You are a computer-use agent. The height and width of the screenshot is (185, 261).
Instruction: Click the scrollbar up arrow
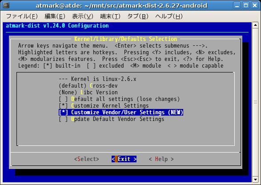tap(255, 25)
